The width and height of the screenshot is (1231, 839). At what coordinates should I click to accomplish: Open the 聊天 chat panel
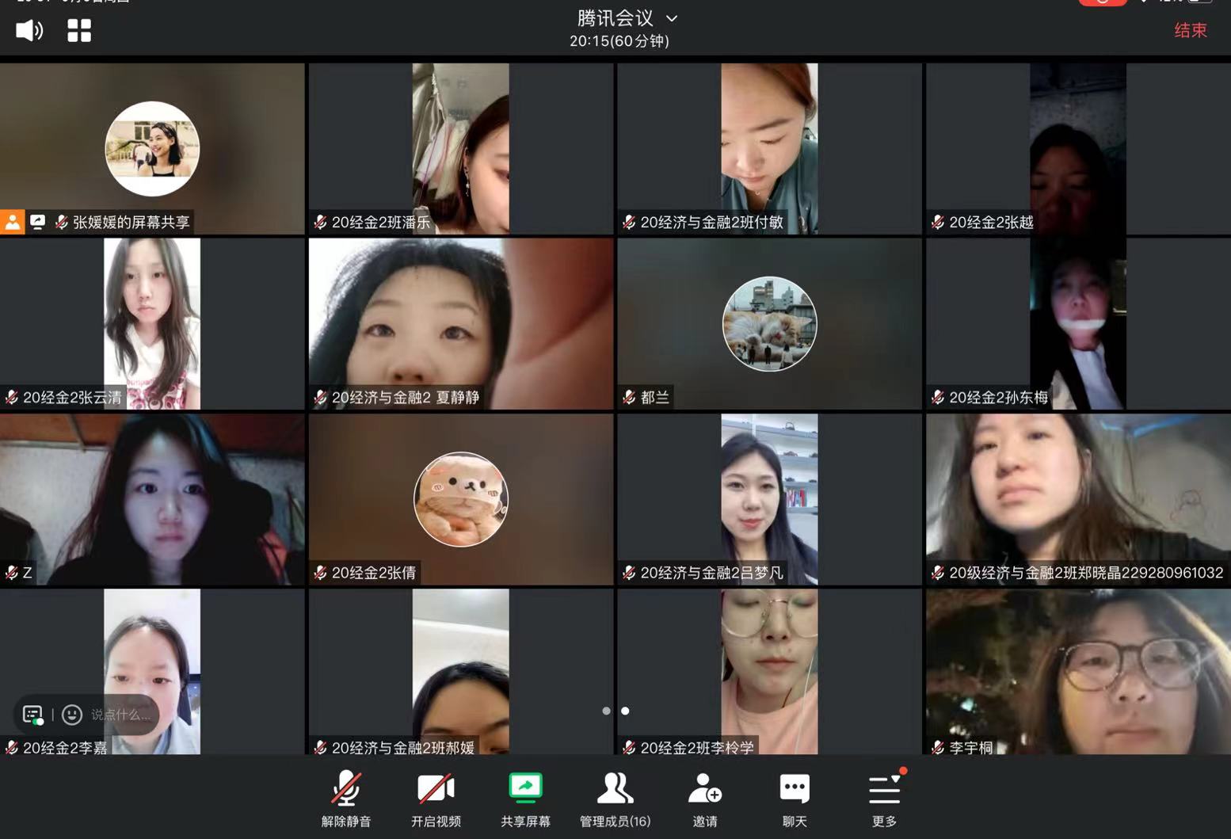click(x=795, y=798)
